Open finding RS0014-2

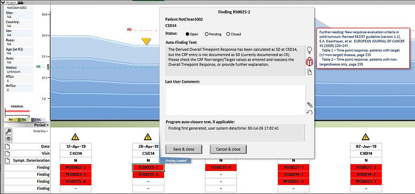tap(366, 175)
